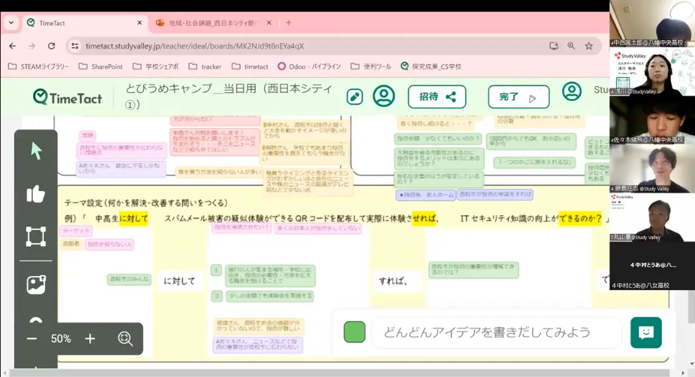
Task: Click the pencil edit icon beside board title
Action: (354, 97)
